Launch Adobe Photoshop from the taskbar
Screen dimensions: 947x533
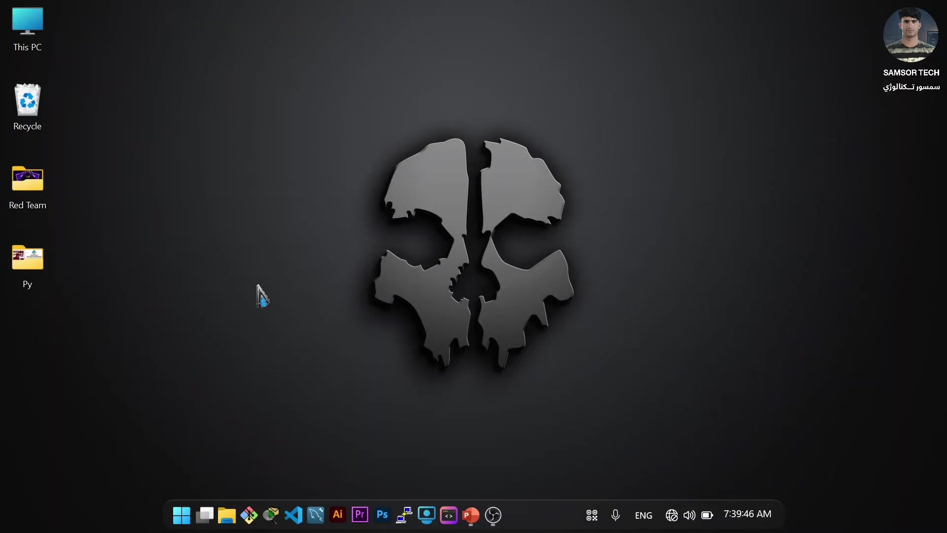382,515
